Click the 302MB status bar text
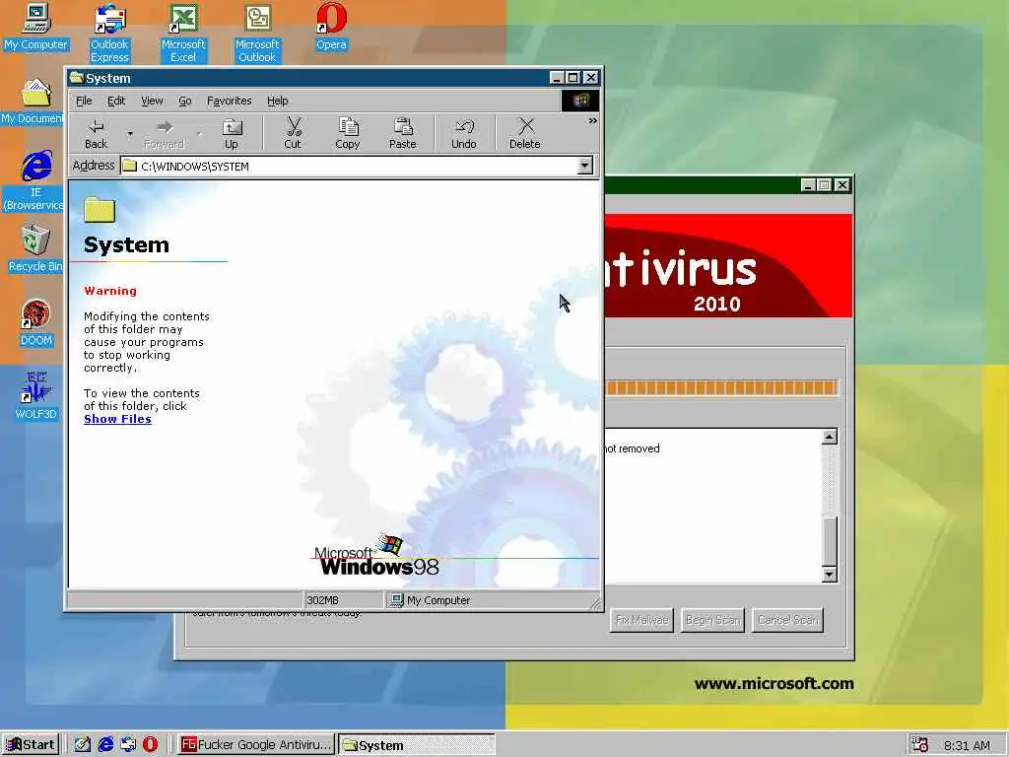Viewport: 1009px width, 757px height. coord(322,600)
